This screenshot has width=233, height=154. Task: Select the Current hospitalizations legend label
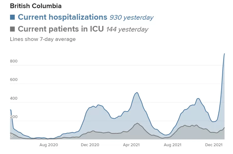[62, 17]
